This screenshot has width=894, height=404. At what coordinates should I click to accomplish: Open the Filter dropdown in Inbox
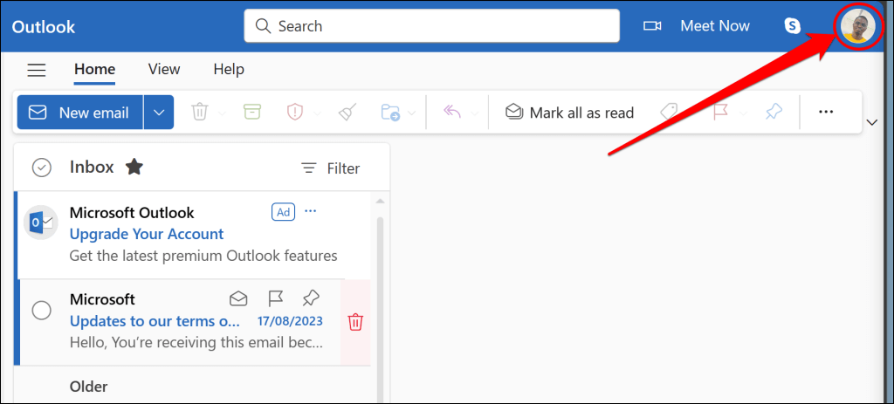[x=330, y=168]
